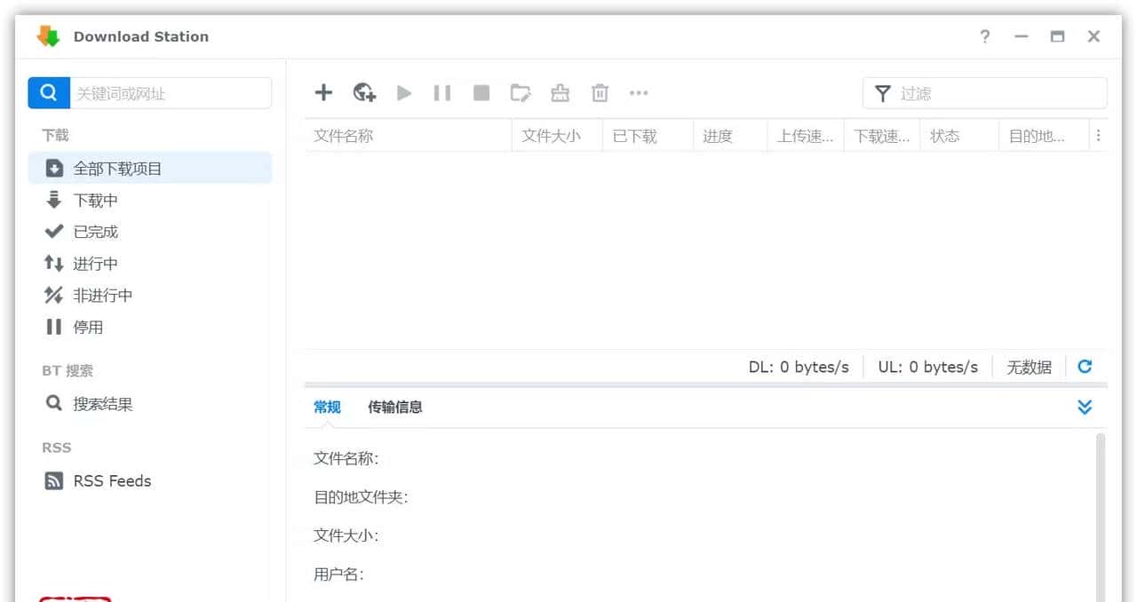Image resolution: width=1137 pixels, height=602 pixels.
Task: Delete selected task using the trash icon
Action: 599,92
